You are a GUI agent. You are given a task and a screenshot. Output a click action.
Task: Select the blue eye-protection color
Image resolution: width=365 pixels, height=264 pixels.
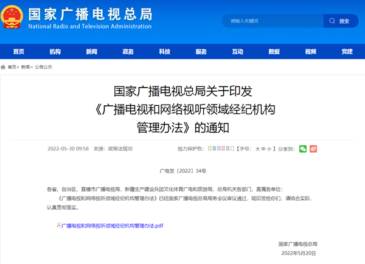pos(218,148)
